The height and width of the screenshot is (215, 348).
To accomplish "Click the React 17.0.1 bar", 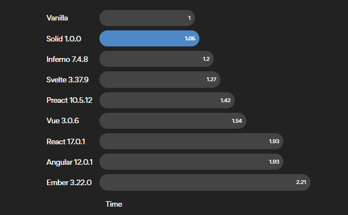I will click(x=191, y=141).
